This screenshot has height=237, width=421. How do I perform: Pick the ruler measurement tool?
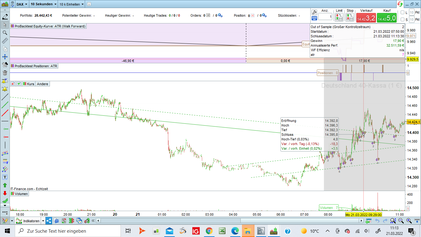[x=5, y=41]
